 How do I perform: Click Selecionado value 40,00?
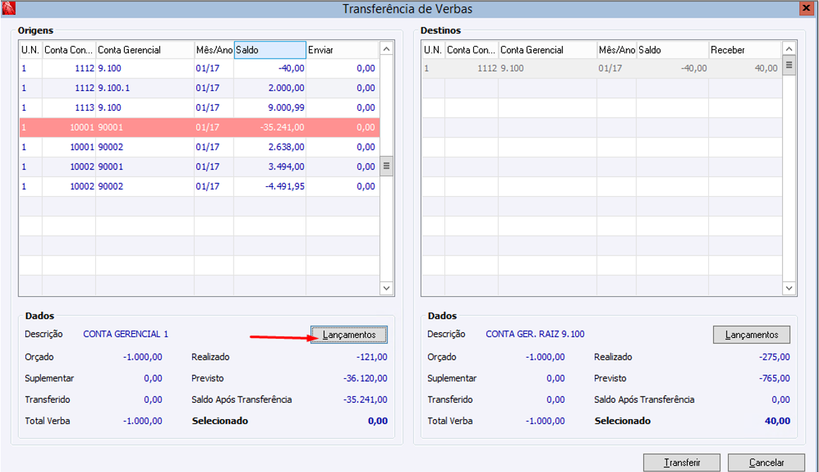(777, 420)
